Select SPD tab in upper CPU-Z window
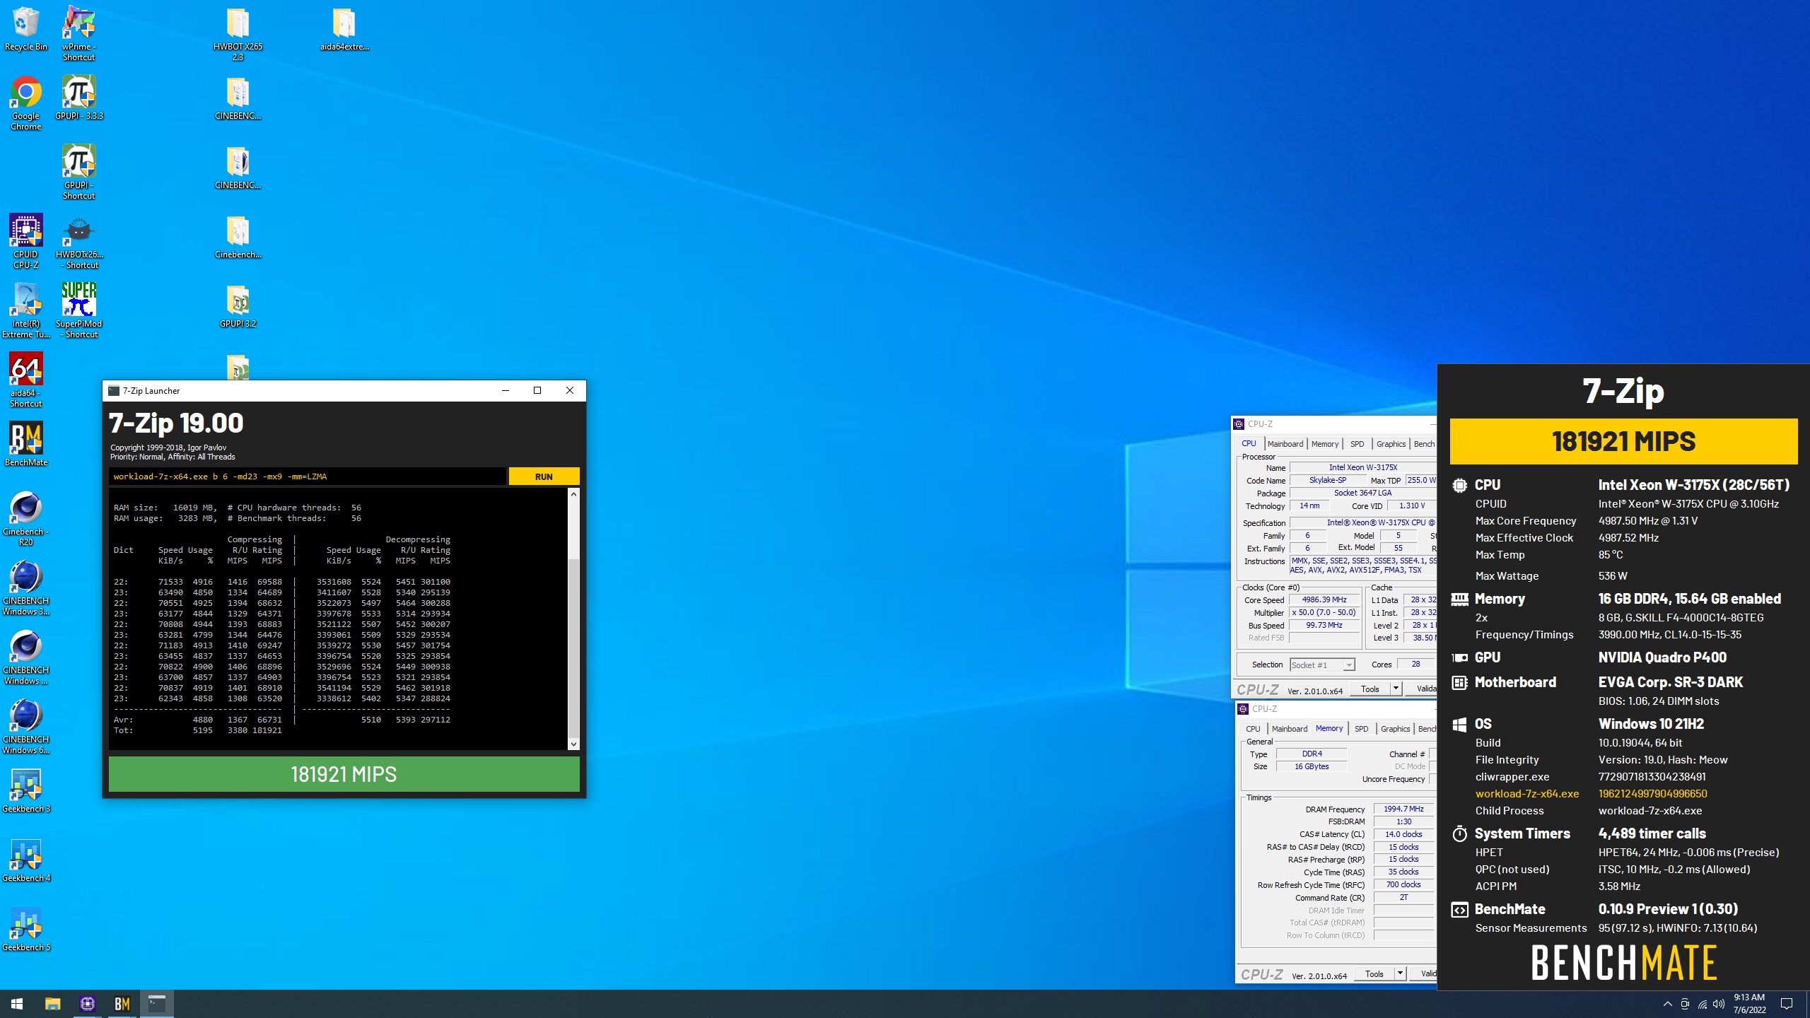The image size is (1810, 1018). click(1357, 444)
